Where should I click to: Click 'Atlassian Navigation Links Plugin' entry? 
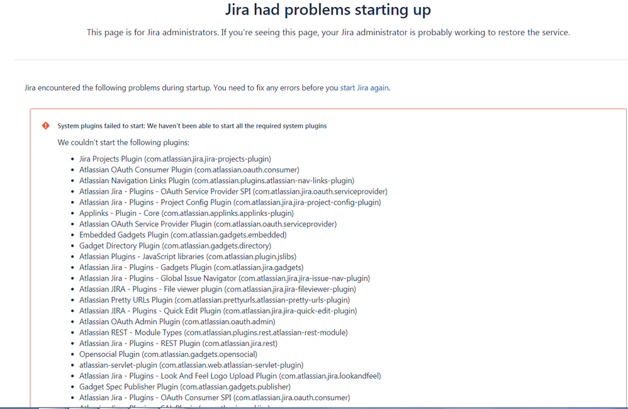point(216,181)
